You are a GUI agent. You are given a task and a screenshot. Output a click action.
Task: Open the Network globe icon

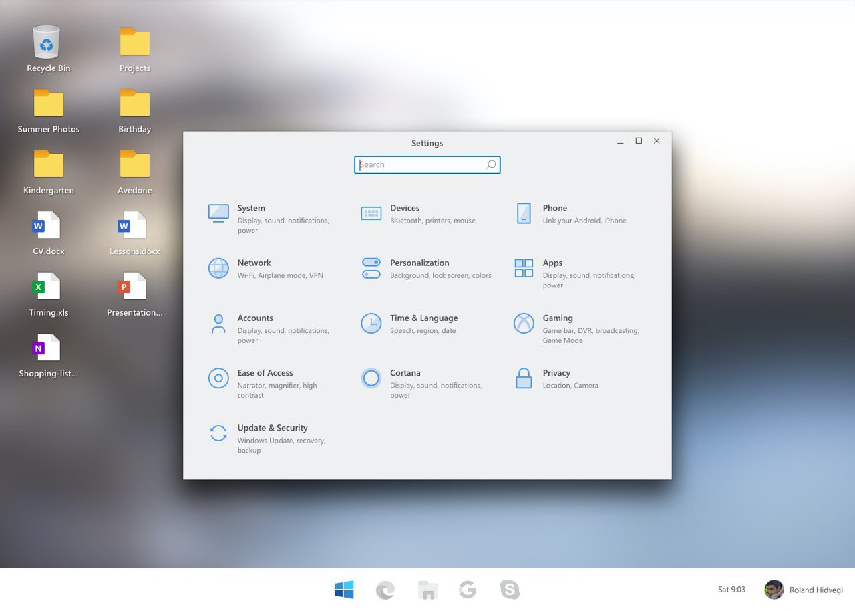point(218,268)
